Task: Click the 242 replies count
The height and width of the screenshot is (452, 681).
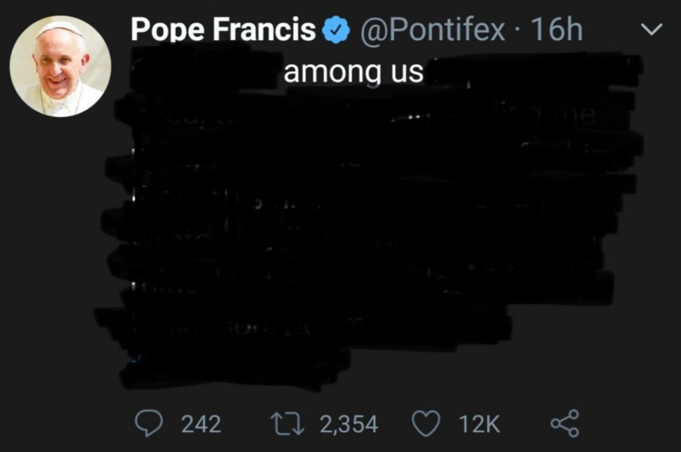Action: pos(201,424)
